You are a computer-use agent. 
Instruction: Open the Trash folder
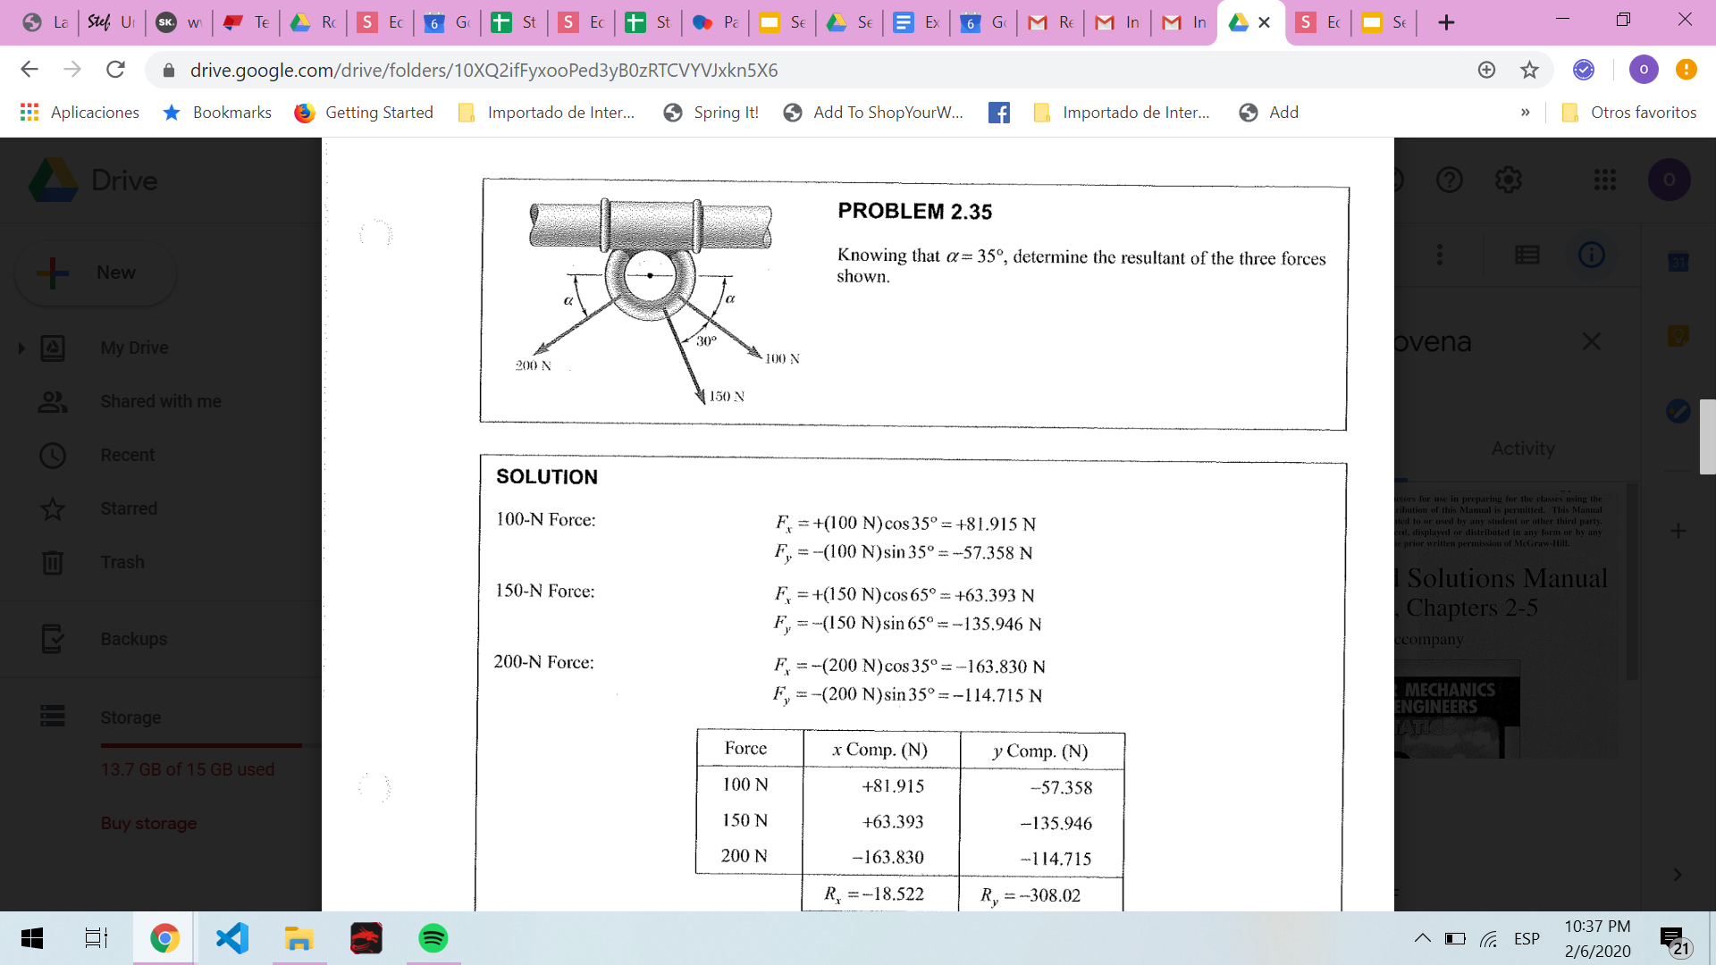pos(122,562)
